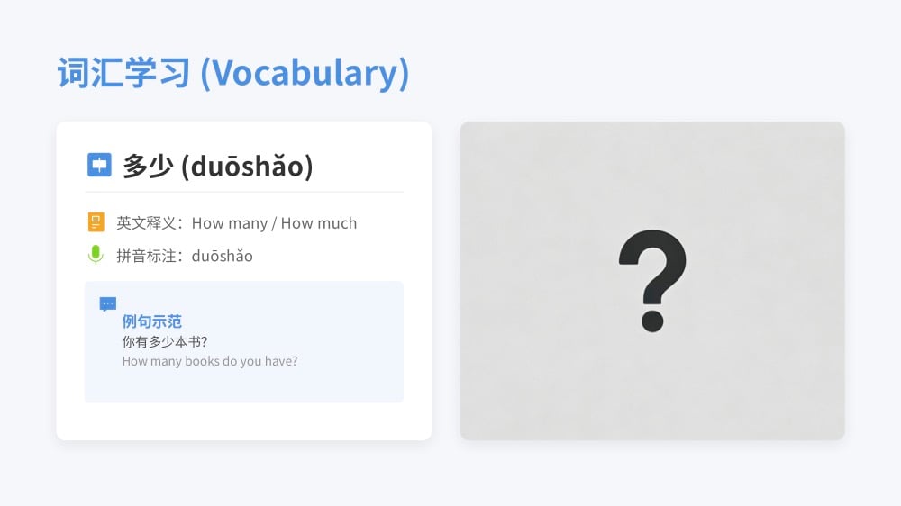Click the English translation How many books do you have?

point(210,361)
